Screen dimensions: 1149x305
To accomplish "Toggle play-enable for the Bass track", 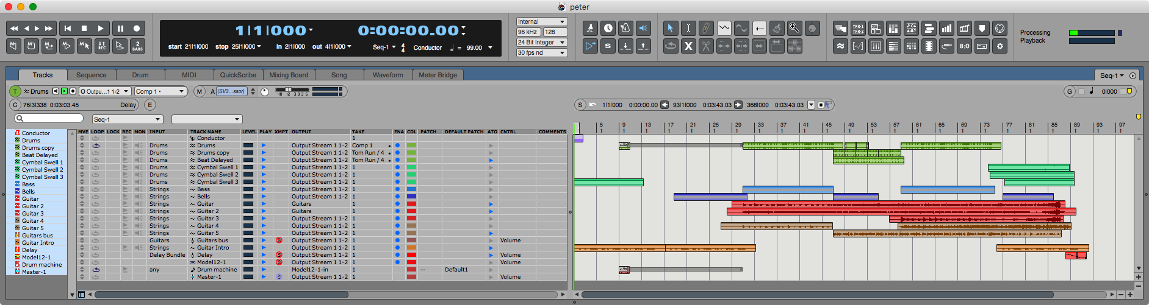I will click(x=264, y=189).
